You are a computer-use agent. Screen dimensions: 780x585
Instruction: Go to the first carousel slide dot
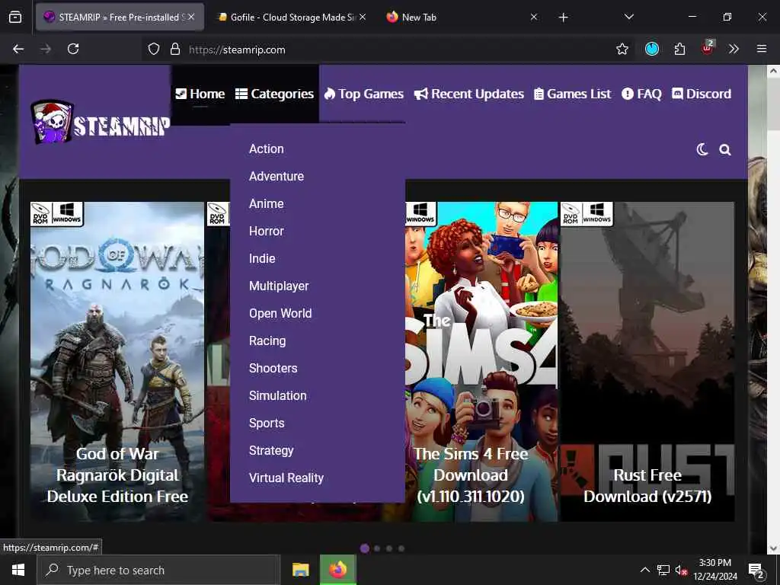tap(365, 548)
